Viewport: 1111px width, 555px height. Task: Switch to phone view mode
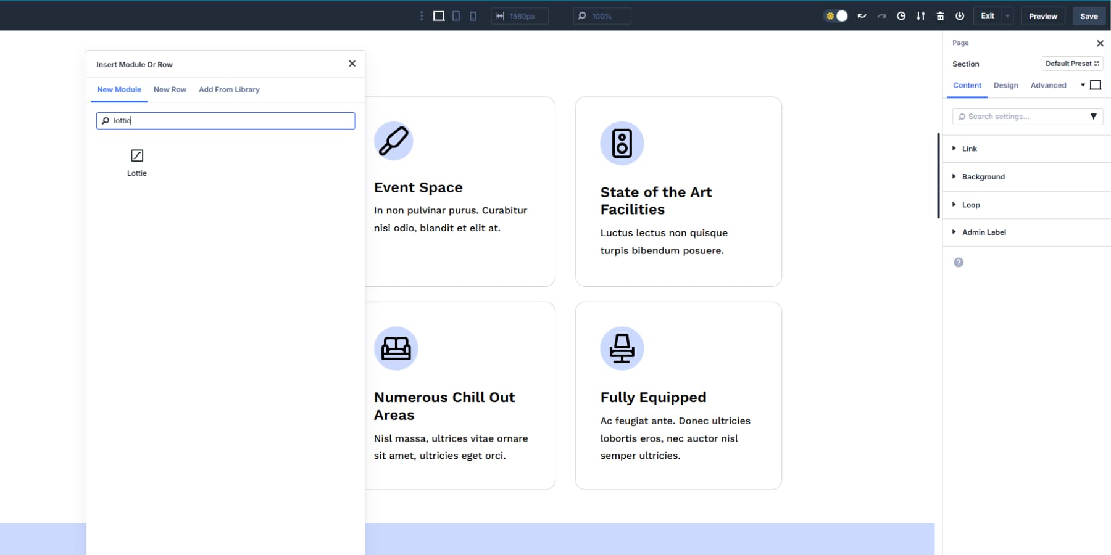473,15
